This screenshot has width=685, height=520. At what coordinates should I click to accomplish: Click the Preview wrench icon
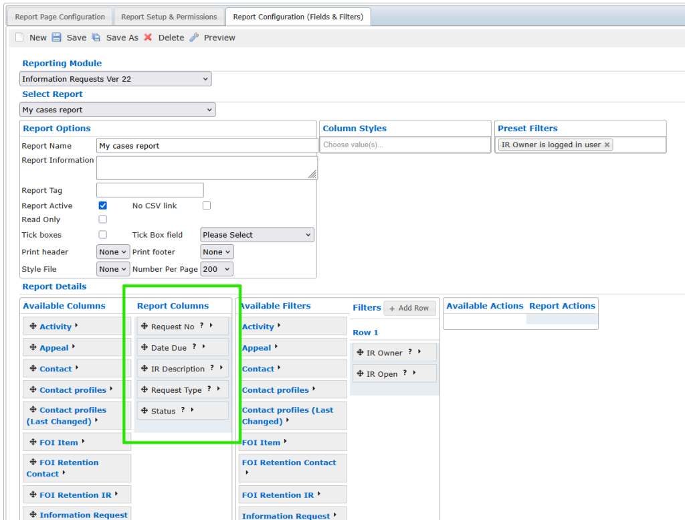click(x=194, y=37)
